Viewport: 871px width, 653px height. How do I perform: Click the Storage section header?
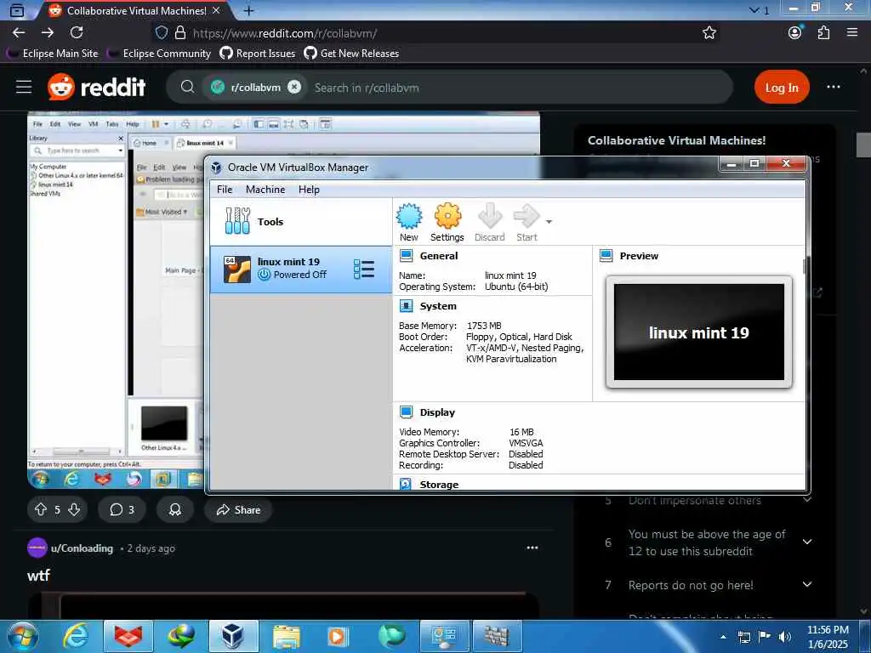coord(439,485)
